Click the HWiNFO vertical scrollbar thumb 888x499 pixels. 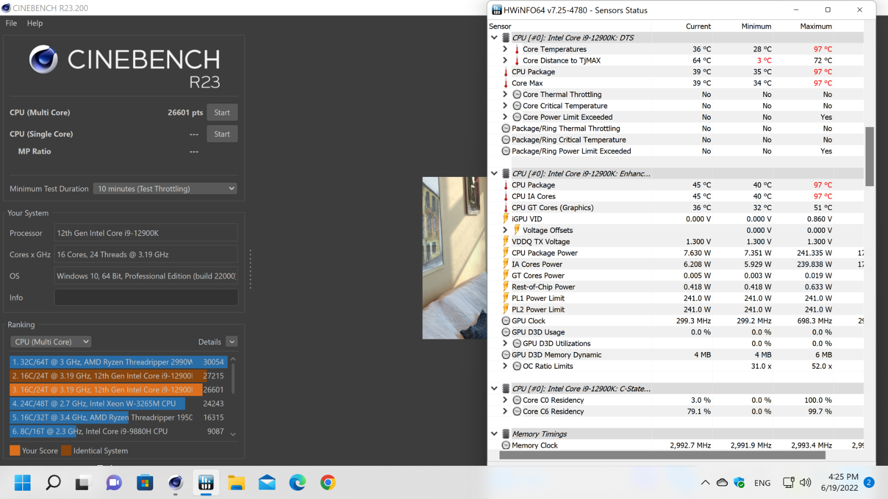pos(870,156)
